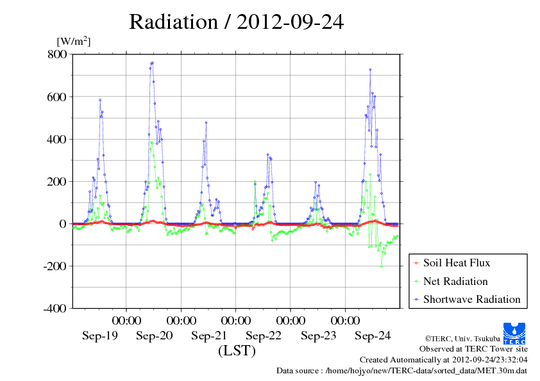This screenshot has height=381, width=540.
Task: Click the '©TERC, Univ. Tsukuba' credit text
Action: coord(462,339)
